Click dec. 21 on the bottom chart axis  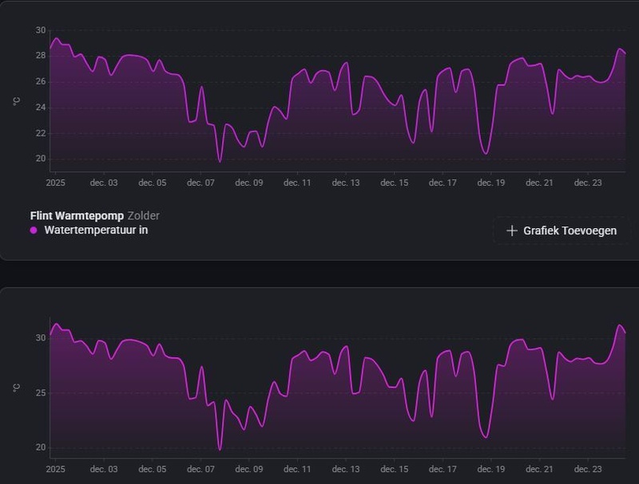tap(539, 470)
